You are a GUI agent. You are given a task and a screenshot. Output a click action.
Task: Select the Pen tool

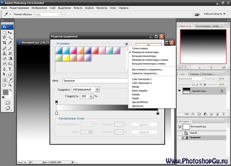click(x=4, y=69)
